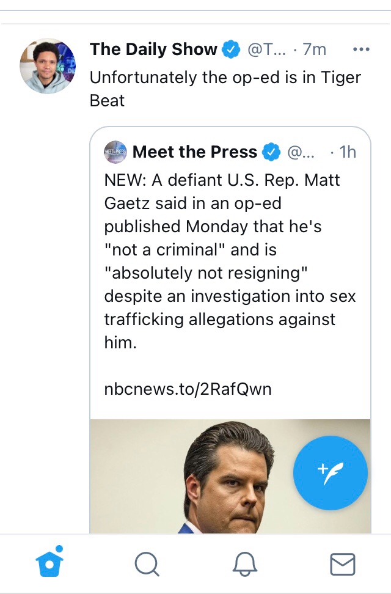Tap The Daily Show account name
Image resolution: width=391 pixels, height=594 pixels.
pyautogui.click(x=153, y=50)
